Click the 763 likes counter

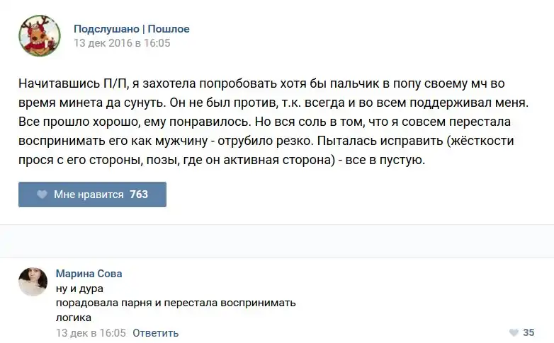pos(139,194)
